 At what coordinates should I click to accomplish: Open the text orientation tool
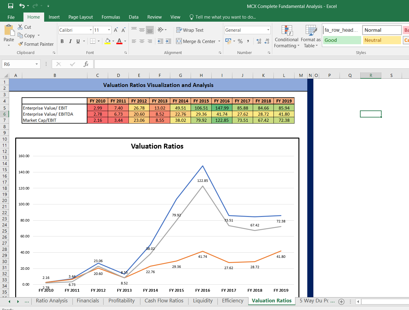click(161, 30)
